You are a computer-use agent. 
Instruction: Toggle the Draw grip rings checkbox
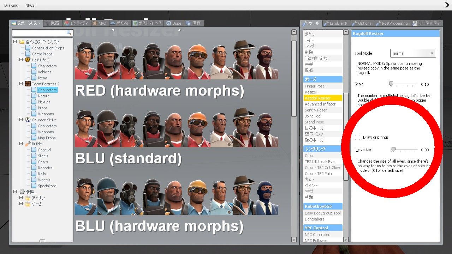[x=358, y=137]
